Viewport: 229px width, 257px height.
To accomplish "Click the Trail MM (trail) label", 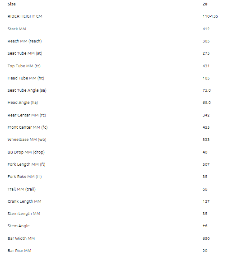I will pyautogui.click(x=22, y=189).
